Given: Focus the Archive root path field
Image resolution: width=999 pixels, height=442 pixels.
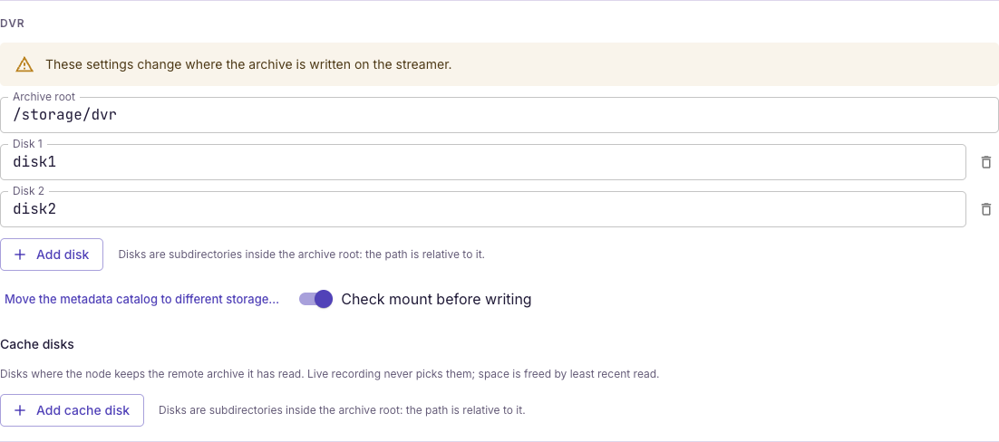Looking at the screenshot, I should 499,115.
